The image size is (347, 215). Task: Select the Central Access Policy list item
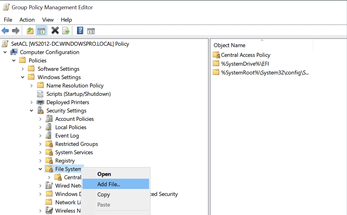pos(245,55)
